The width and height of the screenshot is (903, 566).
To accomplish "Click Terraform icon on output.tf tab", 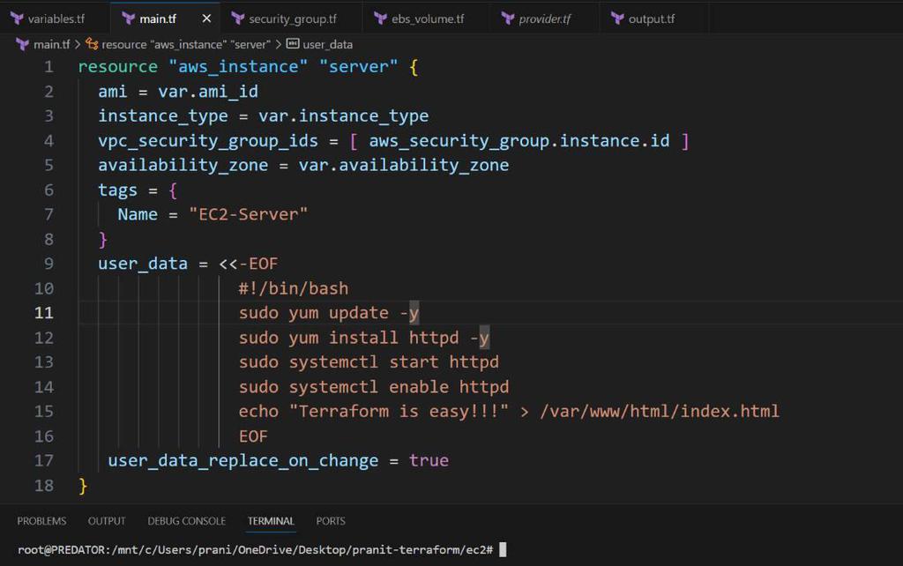I will click(x=617, y=19).
